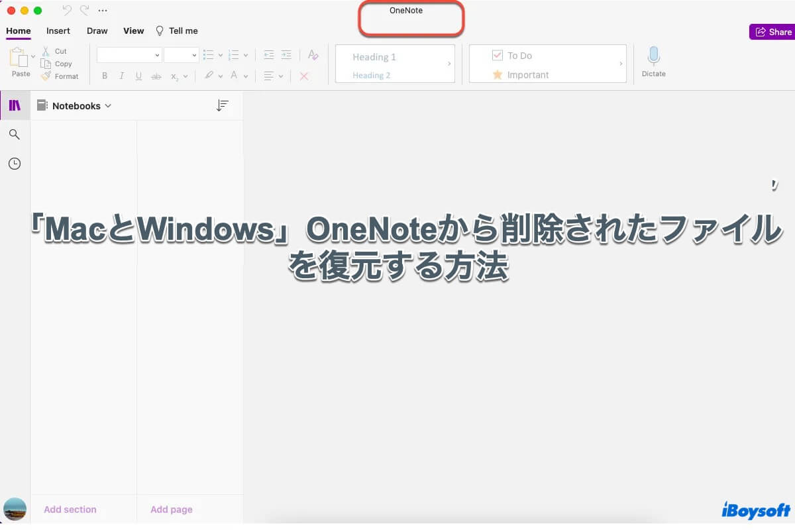Toggle italic formatting
The width and height of the screenshot is (795, 530).
121,76
